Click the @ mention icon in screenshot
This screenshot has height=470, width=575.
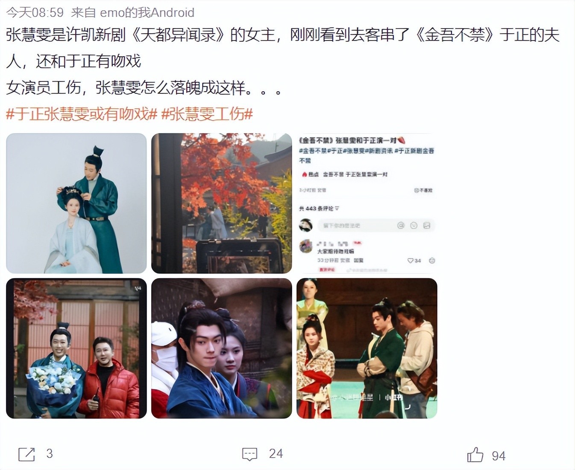click(401, 225)
